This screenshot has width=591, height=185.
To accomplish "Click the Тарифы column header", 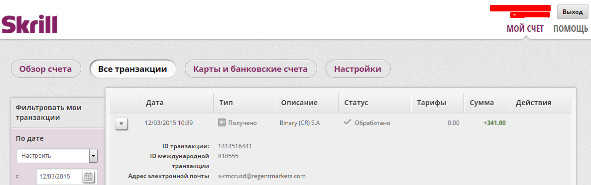I will coord(438,103).
